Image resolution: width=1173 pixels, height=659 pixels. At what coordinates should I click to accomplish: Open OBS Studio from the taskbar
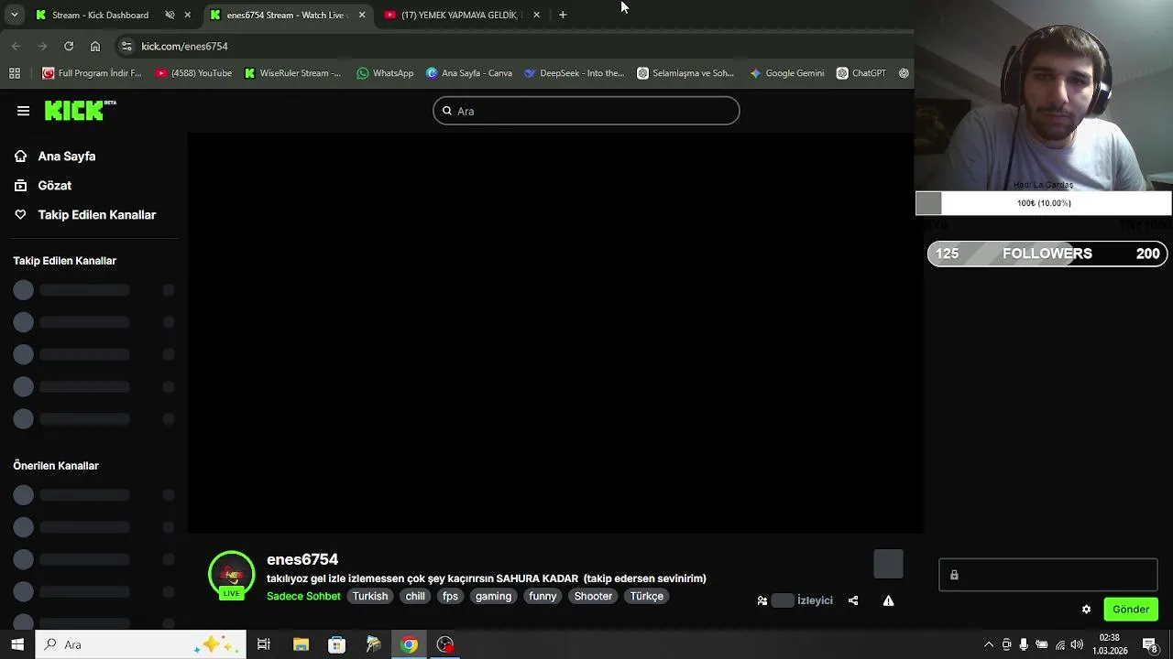point(445,645)
